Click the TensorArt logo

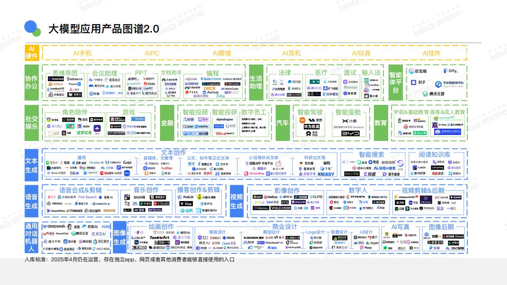[159, 237]
